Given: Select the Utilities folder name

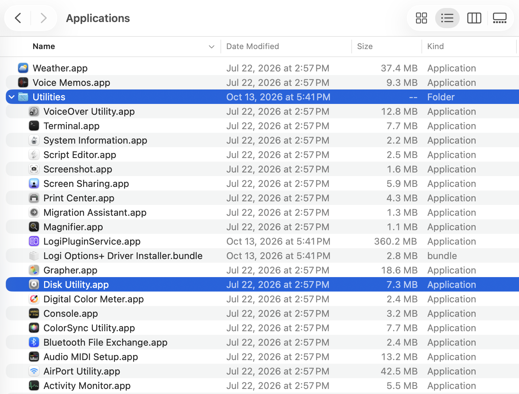Looking at the screenshot, I should click(49, 97).
